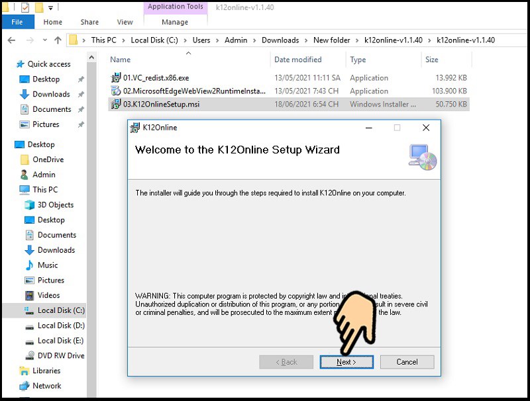Open the Manage tab under Application Tools
Viewport: 530px width, 401px height.
pos(175,22)
